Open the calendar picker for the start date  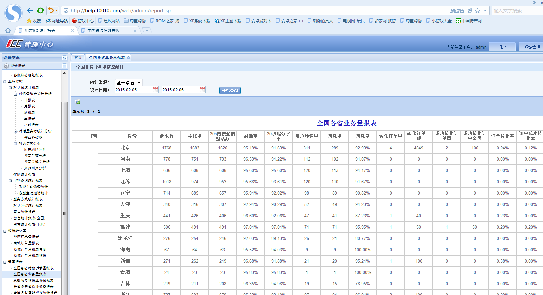155,89
